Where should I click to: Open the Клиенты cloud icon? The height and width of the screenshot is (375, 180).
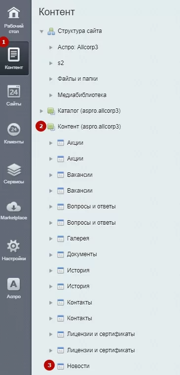[x=14, y=130]
